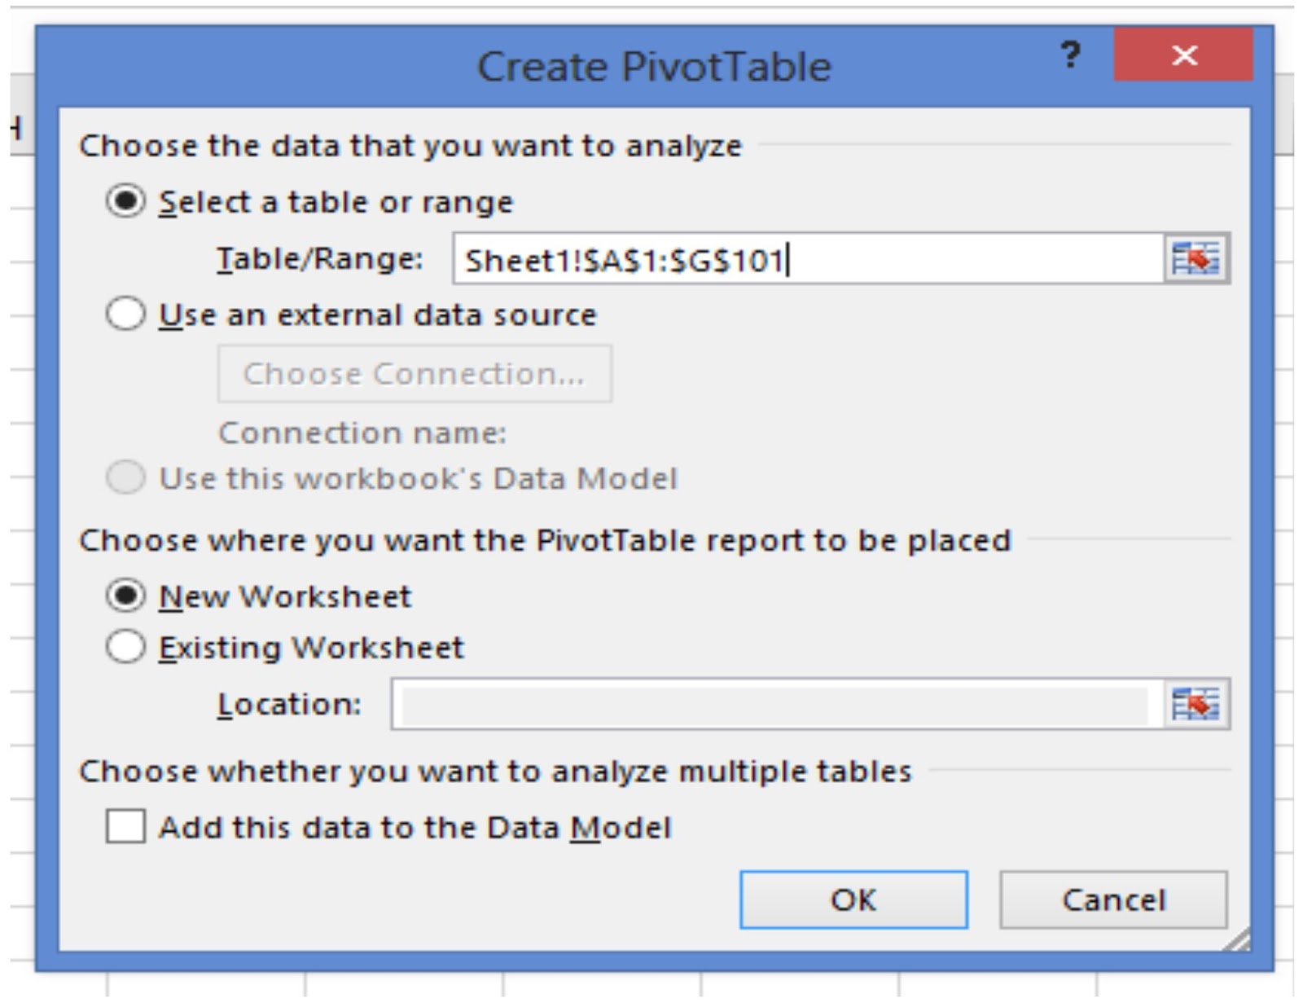Pick the New Worksheet radio button
The image size is (1303, 1007).
pyautogui.click(x=126, y=596)
